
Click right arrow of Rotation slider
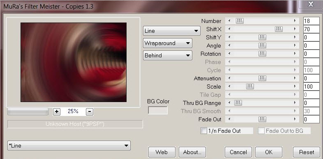[x=295, y=54]
